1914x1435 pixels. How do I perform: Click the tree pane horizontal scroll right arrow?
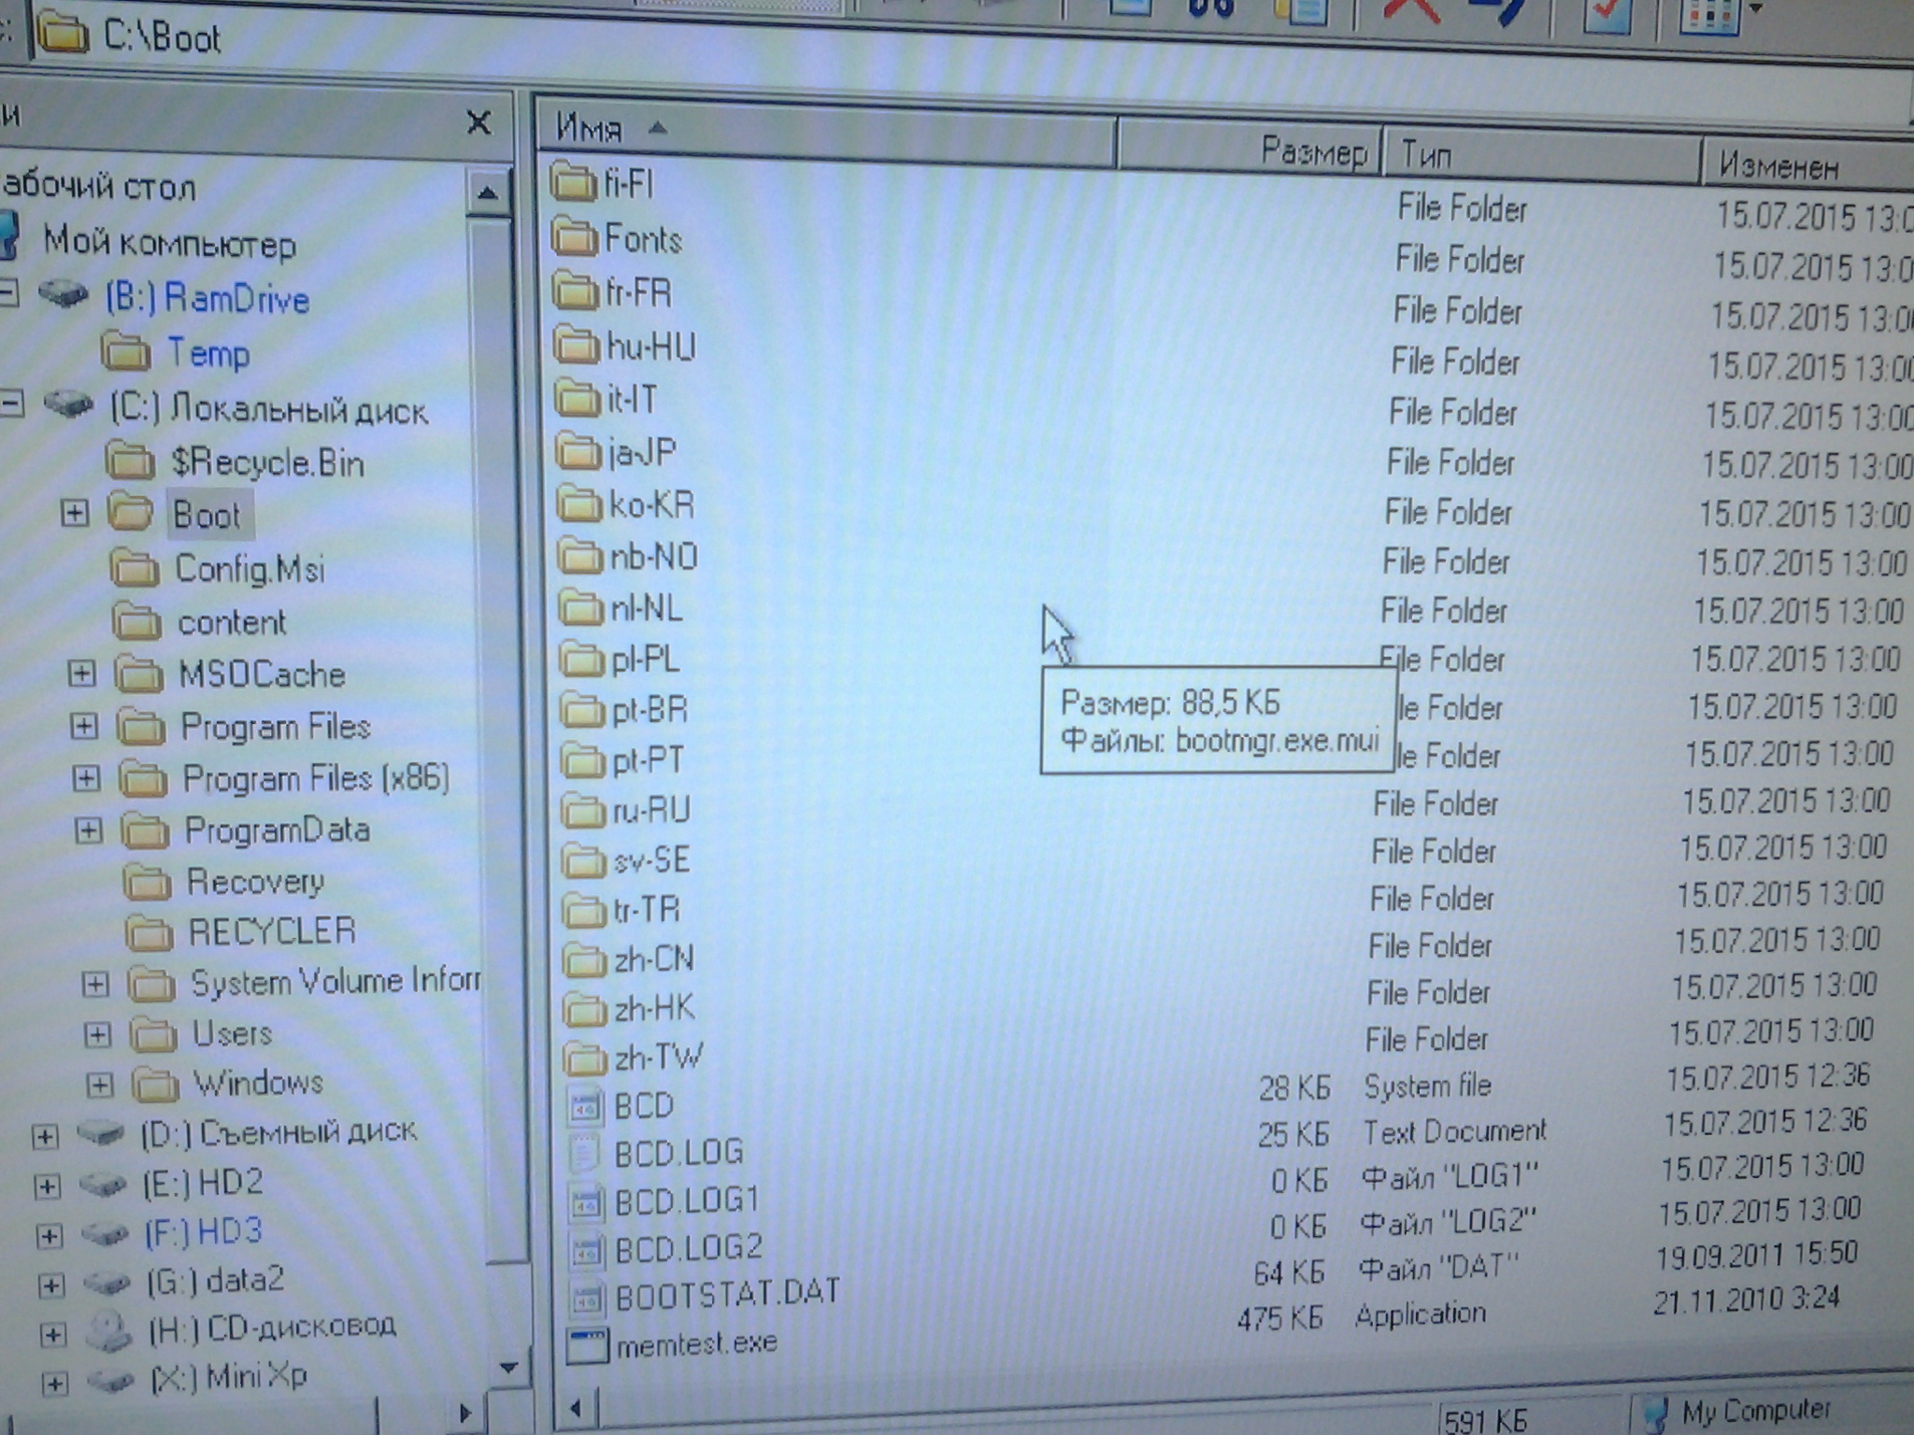(x=465, y=1413)
